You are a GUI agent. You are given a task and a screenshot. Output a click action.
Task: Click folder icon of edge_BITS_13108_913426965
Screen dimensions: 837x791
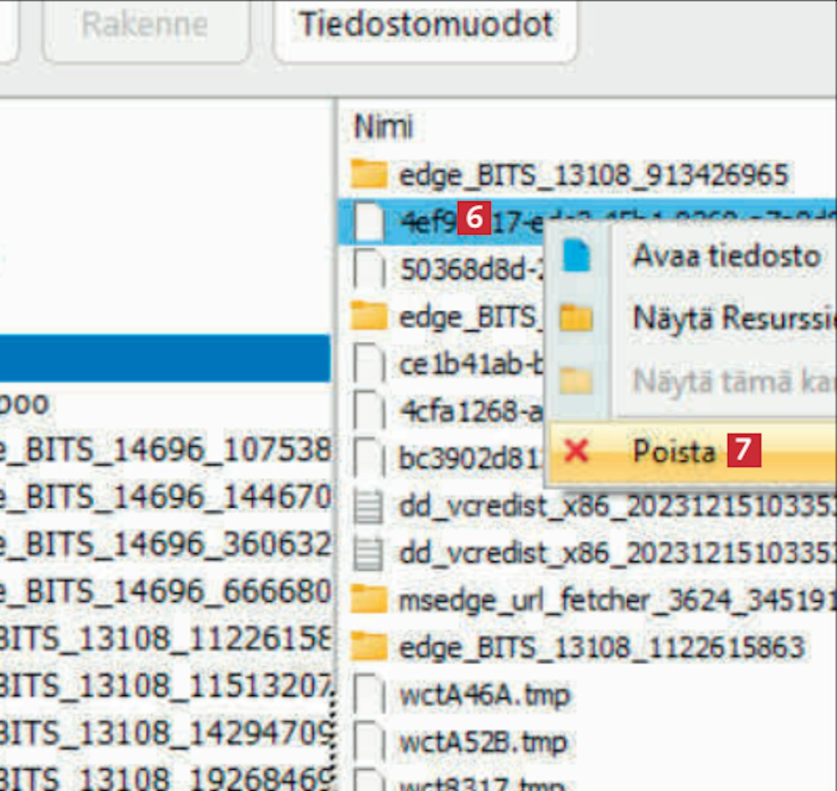point(369,175)
